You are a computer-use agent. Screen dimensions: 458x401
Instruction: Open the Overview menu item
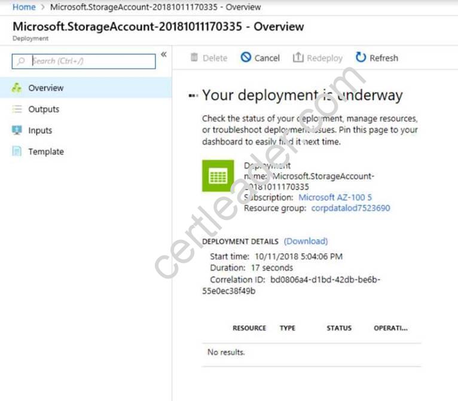(x=86, y=88)
